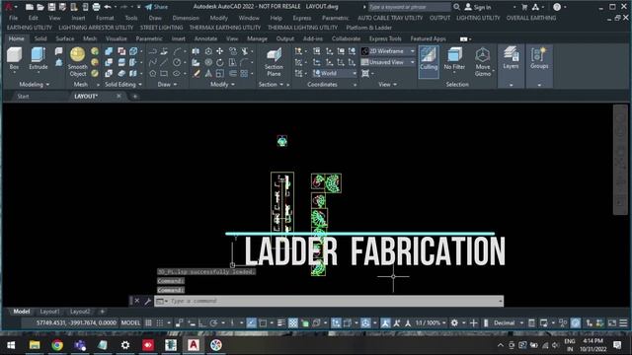This screenshot has width=632, height=355.
Task: Click coordinates readout in status bar
Action: point(76,322)
